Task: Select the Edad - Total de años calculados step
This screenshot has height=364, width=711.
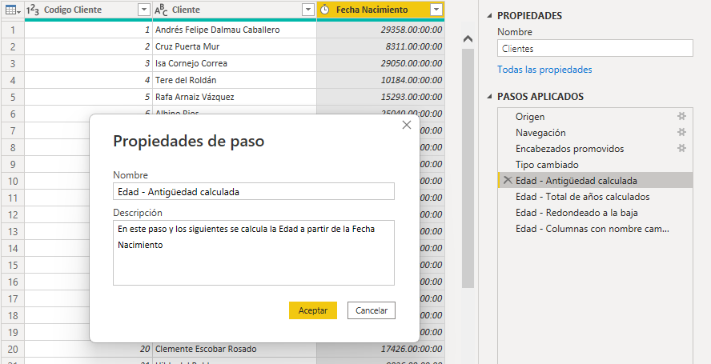Action: coord(595,196)
